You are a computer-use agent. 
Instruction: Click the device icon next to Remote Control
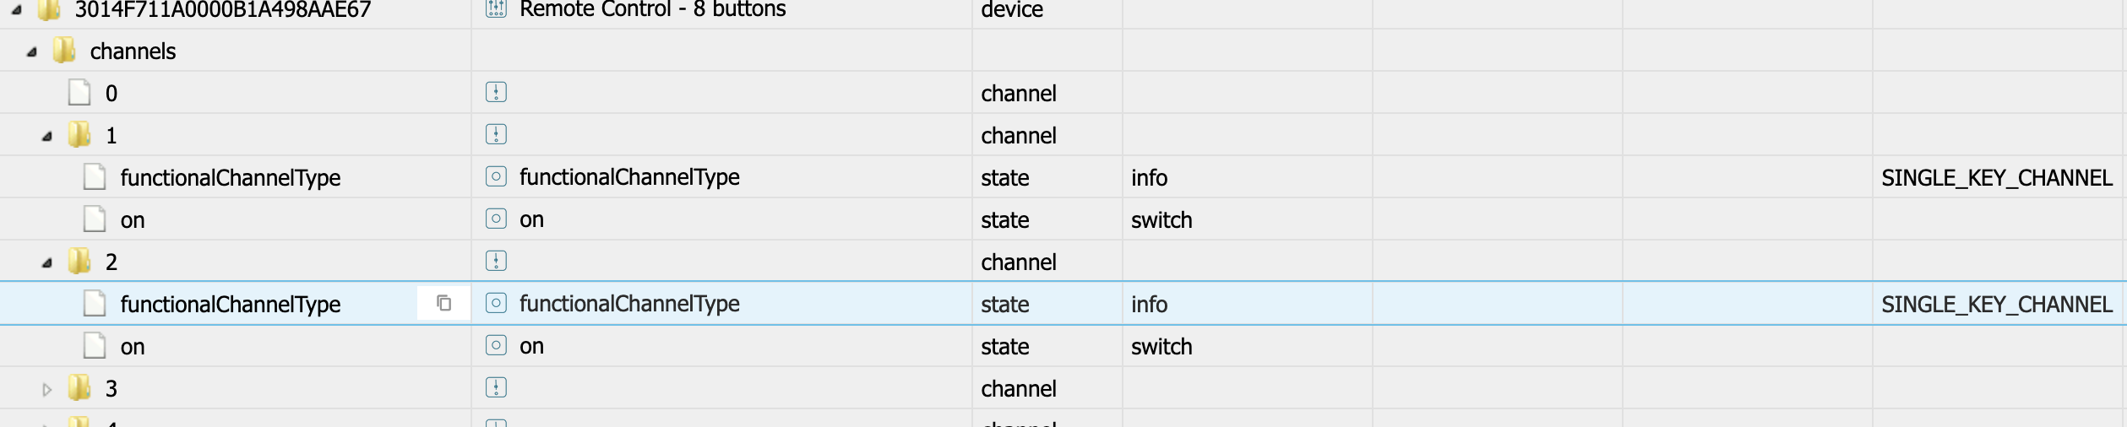[x=496, y=9]
